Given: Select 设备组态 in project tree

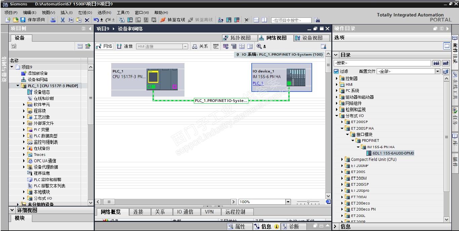Looking at the screenshot, I should tap(42, 92).
